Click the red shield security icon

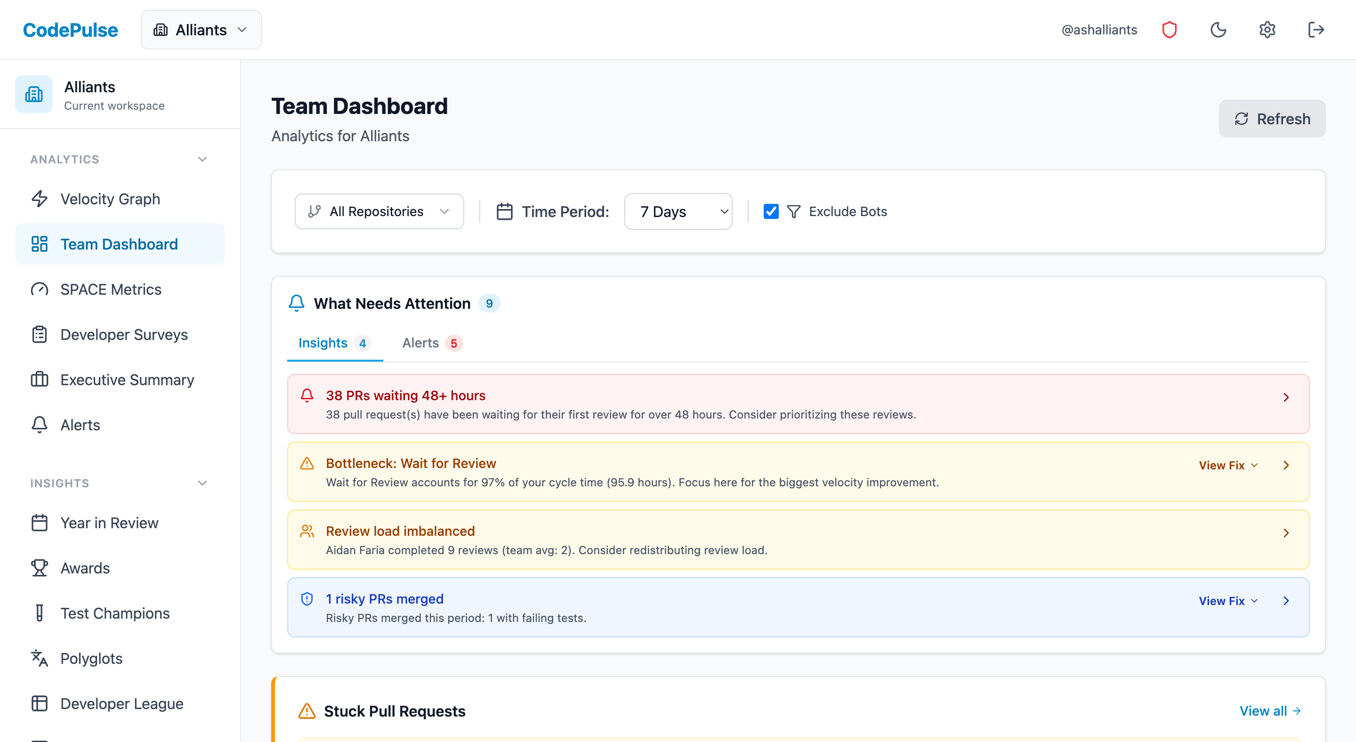[x=1169, y=30]
